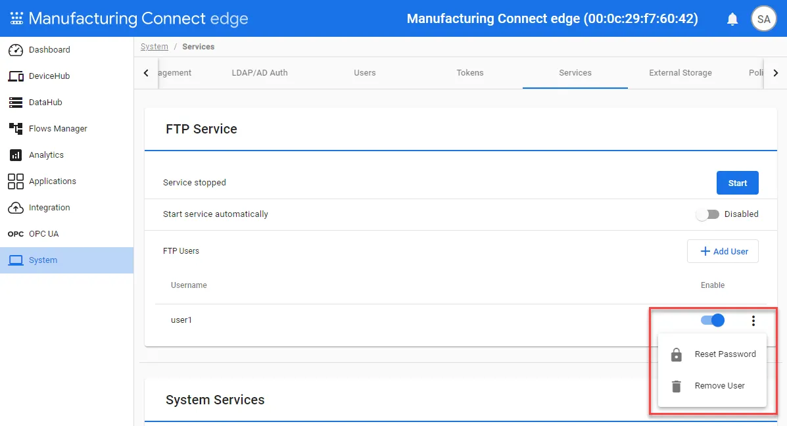Click the OPC UA icon
This screenshot has height=426, width=787.
(16, 234)
